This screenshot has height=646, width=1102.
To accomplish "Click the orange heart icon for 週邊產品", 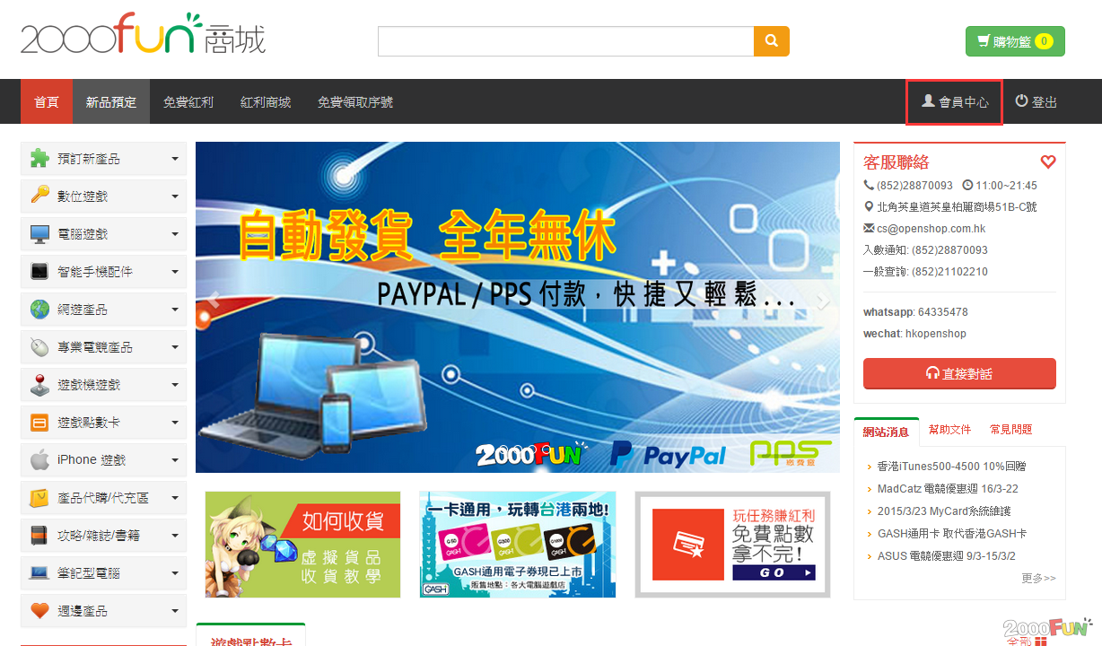I will 39,611.
